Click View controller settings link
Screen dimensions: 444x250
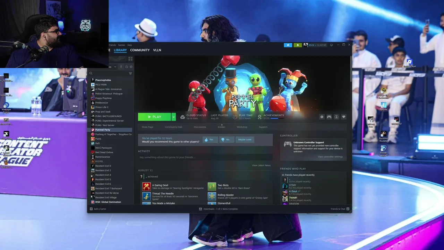(x=330, y=157)
